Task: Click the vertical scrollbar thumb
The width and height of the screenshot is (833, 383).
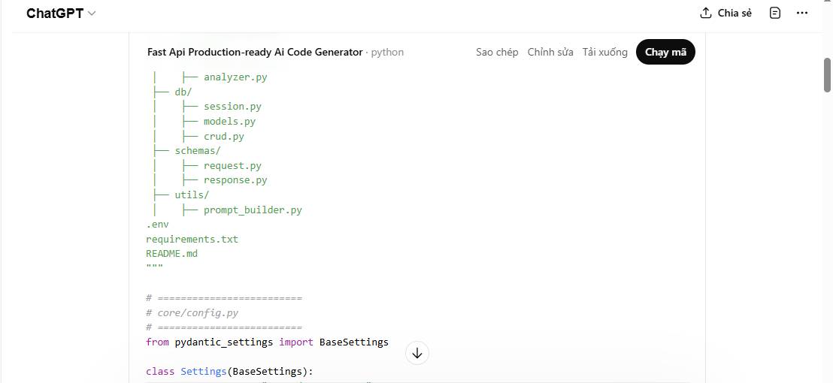Action: 828,74
